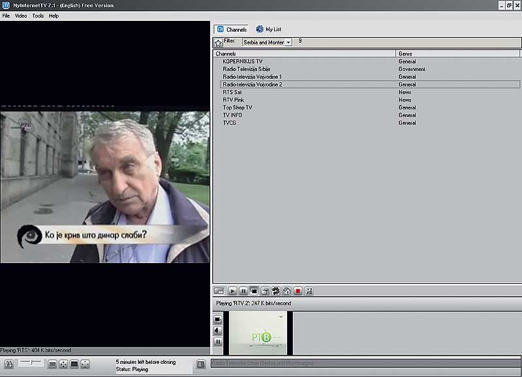This screenshot has width=522, height=377.
Task: Click the full screen black monitor icon
Action: [x=74, y=365]
